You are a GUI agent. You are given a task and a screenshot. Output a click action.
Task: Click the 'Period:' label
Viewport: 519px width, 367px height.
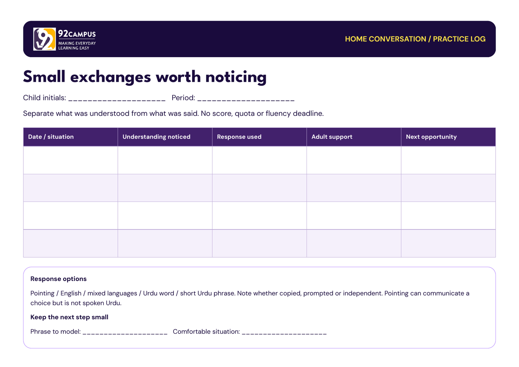(183, 98)
